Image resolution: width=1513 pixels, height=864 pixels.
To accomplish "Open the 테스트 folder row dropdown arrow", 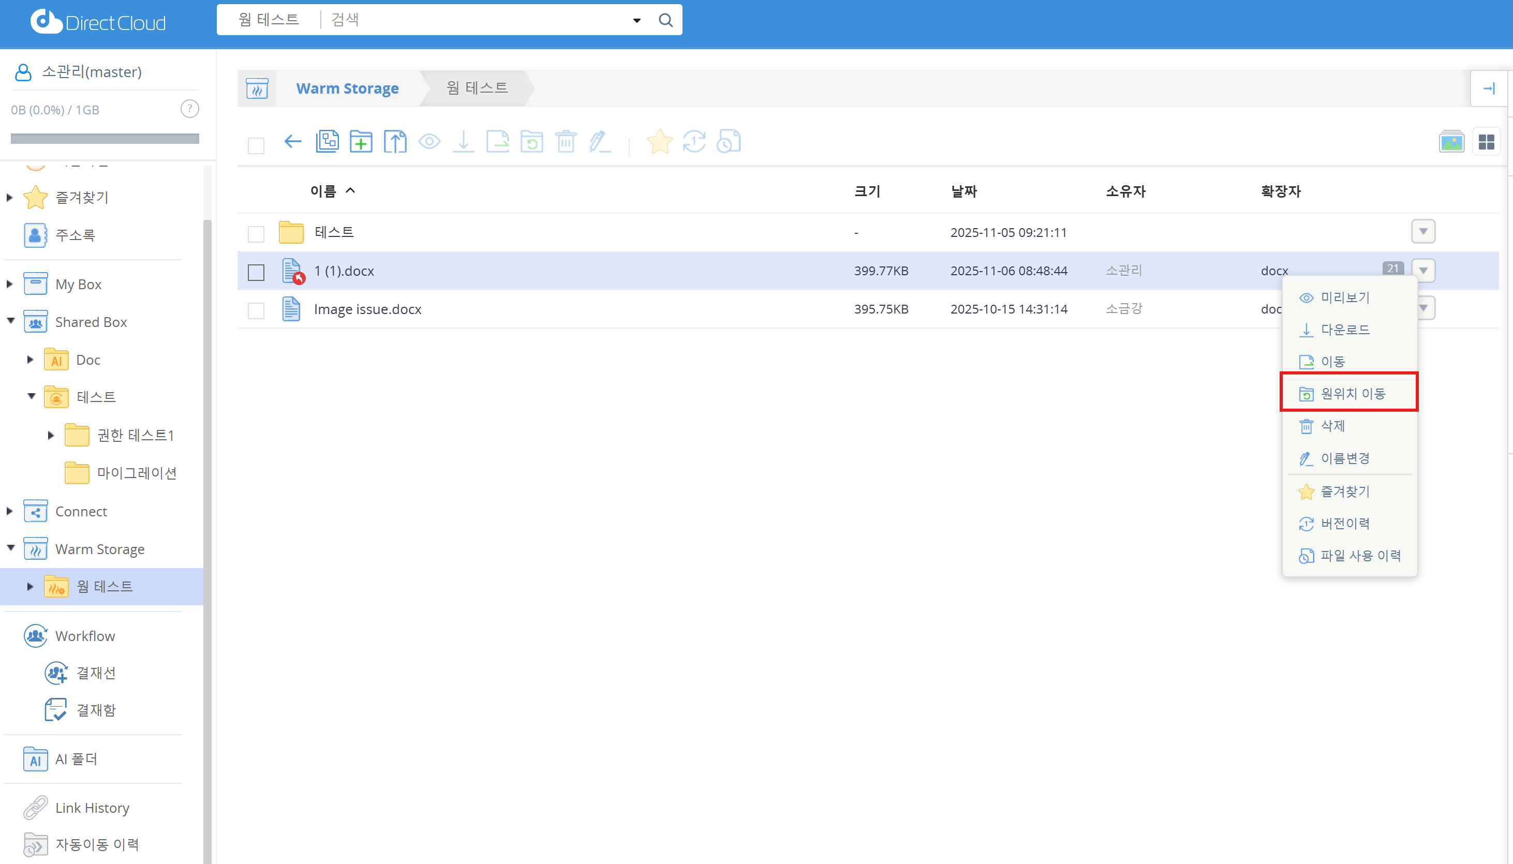I will [x=1423, y=231].
